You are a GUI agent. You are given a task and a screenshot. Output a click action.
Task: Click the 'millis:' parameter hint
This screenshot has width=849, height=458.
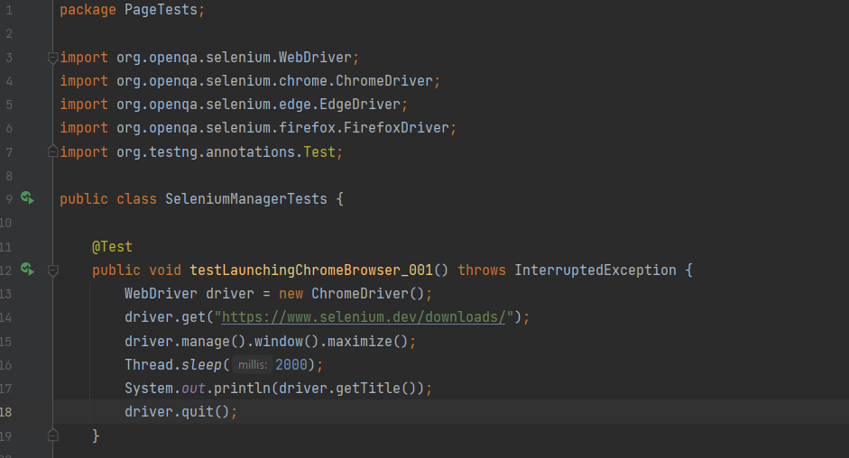[253, 365]
